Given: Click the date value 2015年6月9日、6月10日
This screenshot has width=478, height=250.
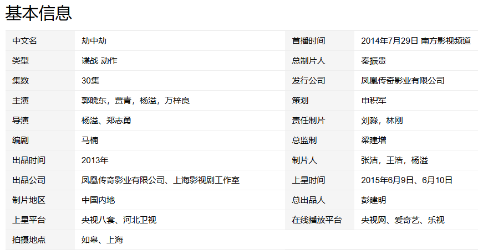Looking at the screenshot, I should pos(406,180).
